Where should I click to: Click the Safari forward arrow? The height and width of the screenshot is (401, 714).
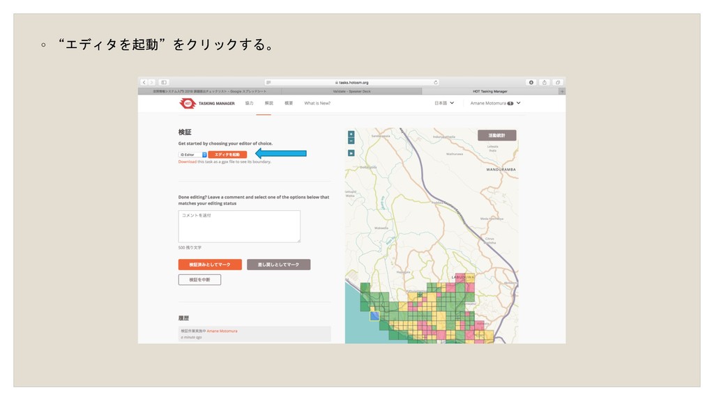151,82
